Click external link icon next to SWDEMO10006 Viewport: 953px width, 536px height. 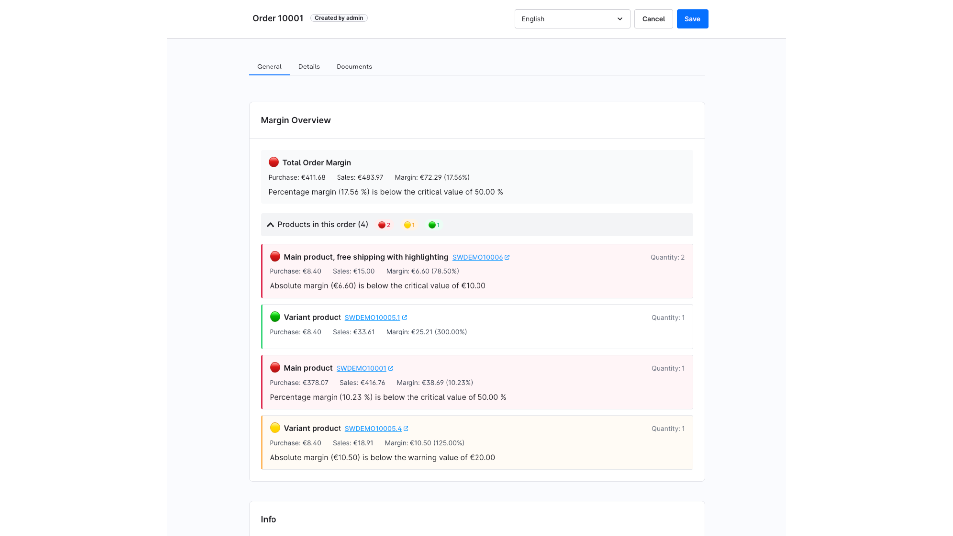507,257
